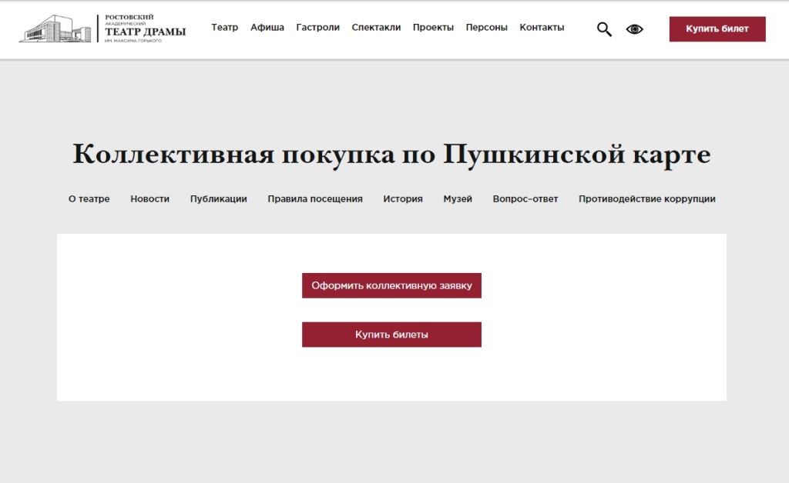Click the Купить билеты button

coord(391,335)
